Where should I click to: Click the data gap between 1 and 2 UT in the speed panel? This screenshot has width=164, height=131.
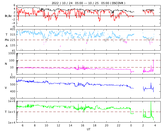pyautogui.click(x=138, y=88)
